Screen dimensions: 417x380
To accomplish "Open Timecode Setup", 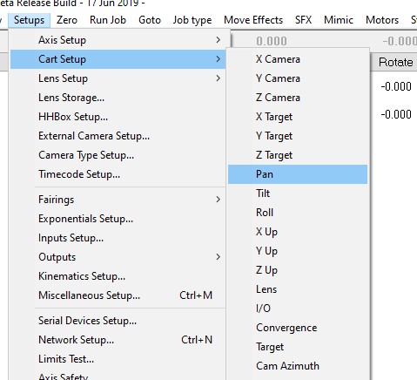I will coord(118,174).
